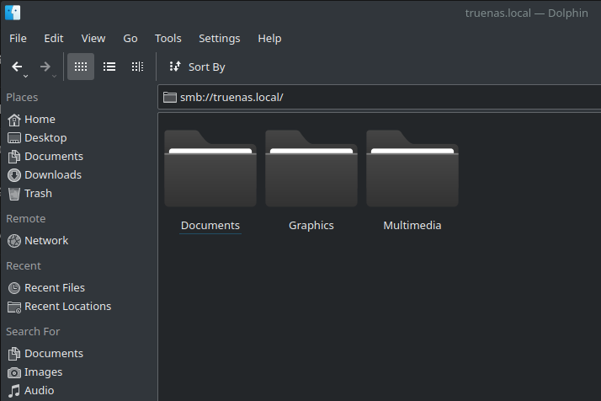Click the Documents folder name label
Screen dimensions: 601x401
[x=210, y=225]
